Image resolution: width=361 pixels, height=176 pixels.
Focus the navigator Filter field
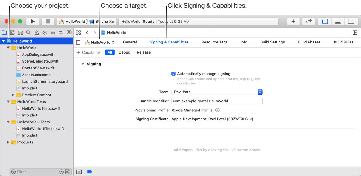37,172
